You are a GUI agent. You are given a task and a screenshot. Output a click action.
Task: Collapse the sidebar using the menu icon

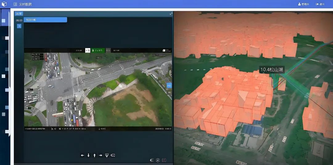(15, 4)
